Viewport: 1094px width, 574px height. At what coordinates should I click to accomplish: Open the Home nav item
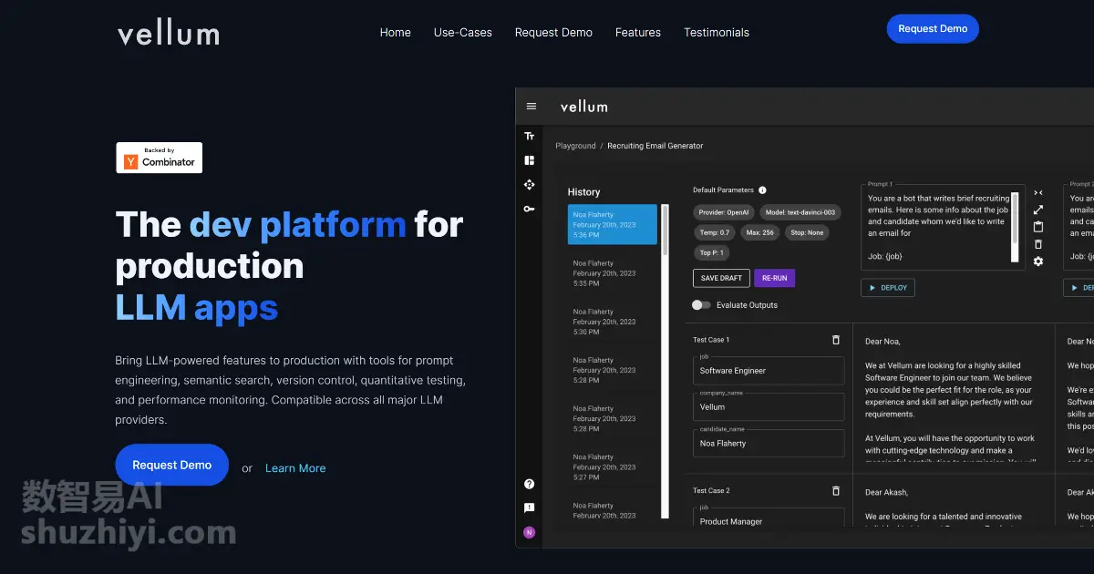click(396, 32)
